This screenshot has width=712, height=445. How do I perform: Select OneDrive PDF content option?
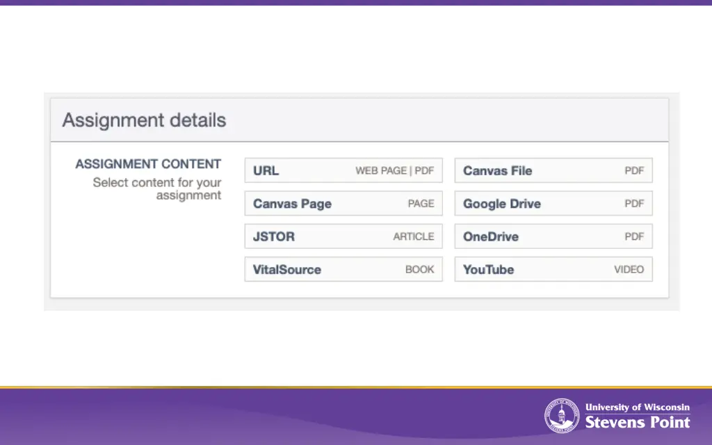click(553, 236)
